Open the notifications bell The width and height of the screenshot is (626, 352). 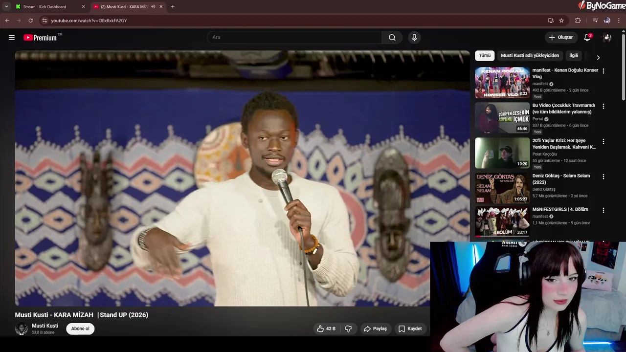588,38
